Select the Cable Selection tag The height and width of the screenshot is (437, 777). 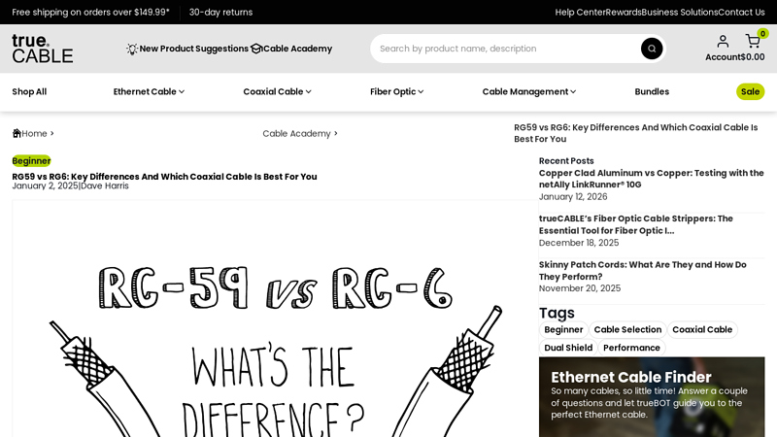pyautogui.click(x=627, y=329)
